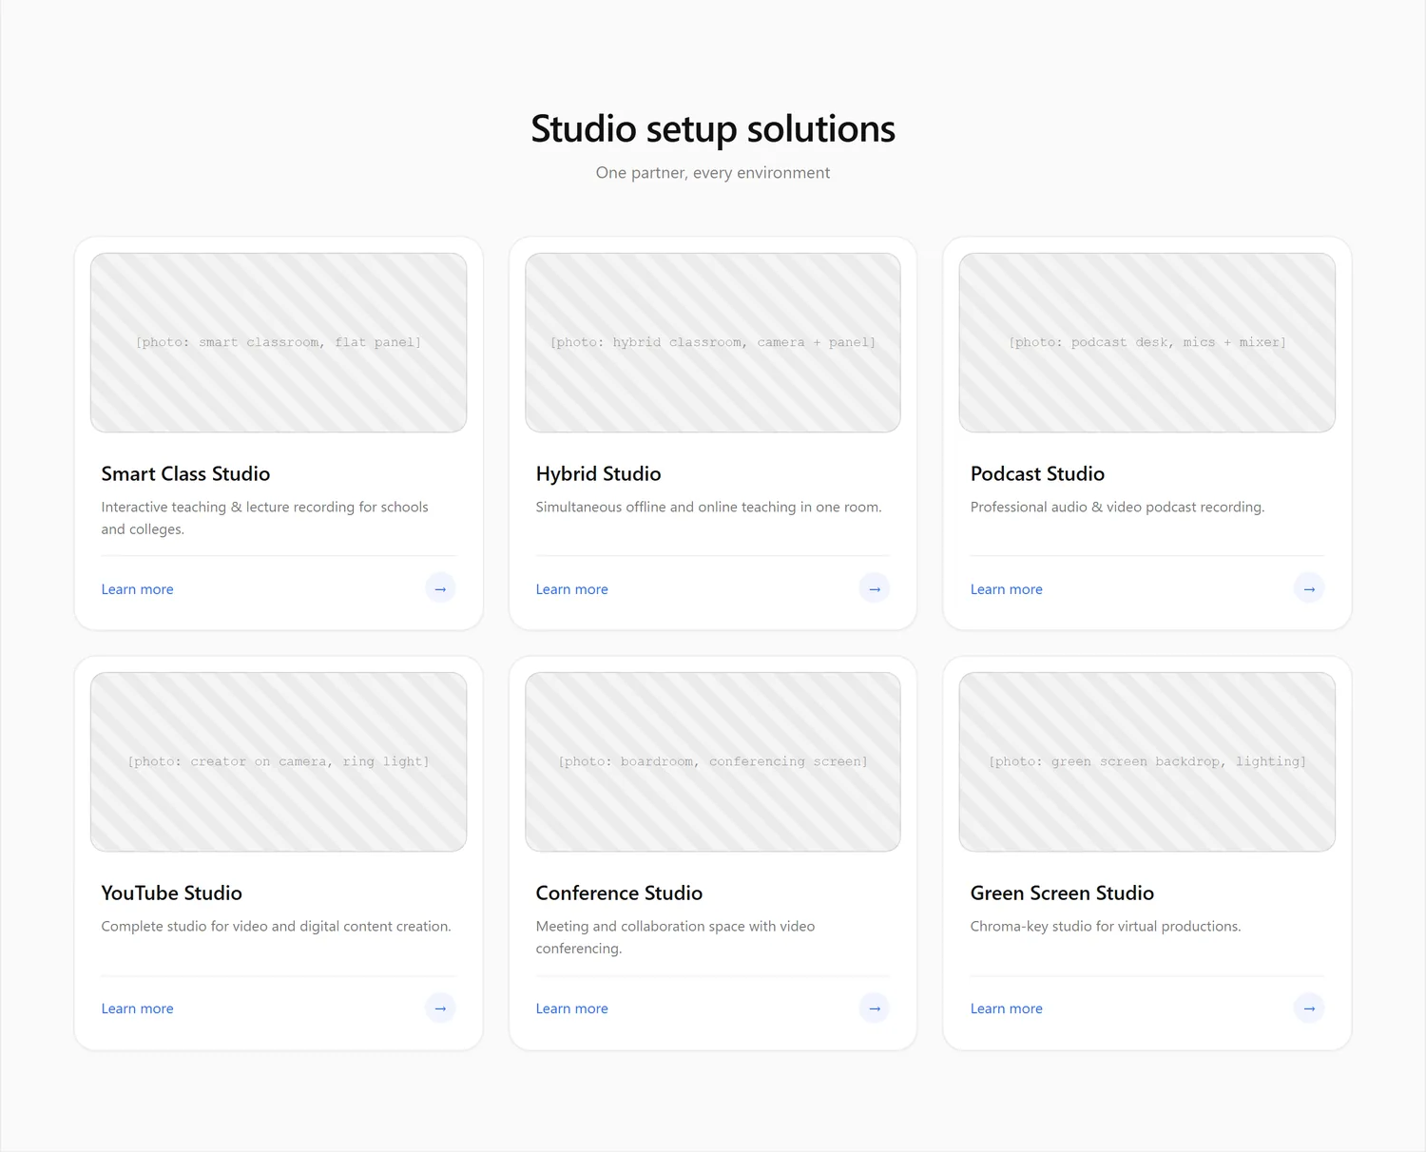Open Learn more link for Smart Class Studio
1426x1152 pixels.
[x=138, y=589]
